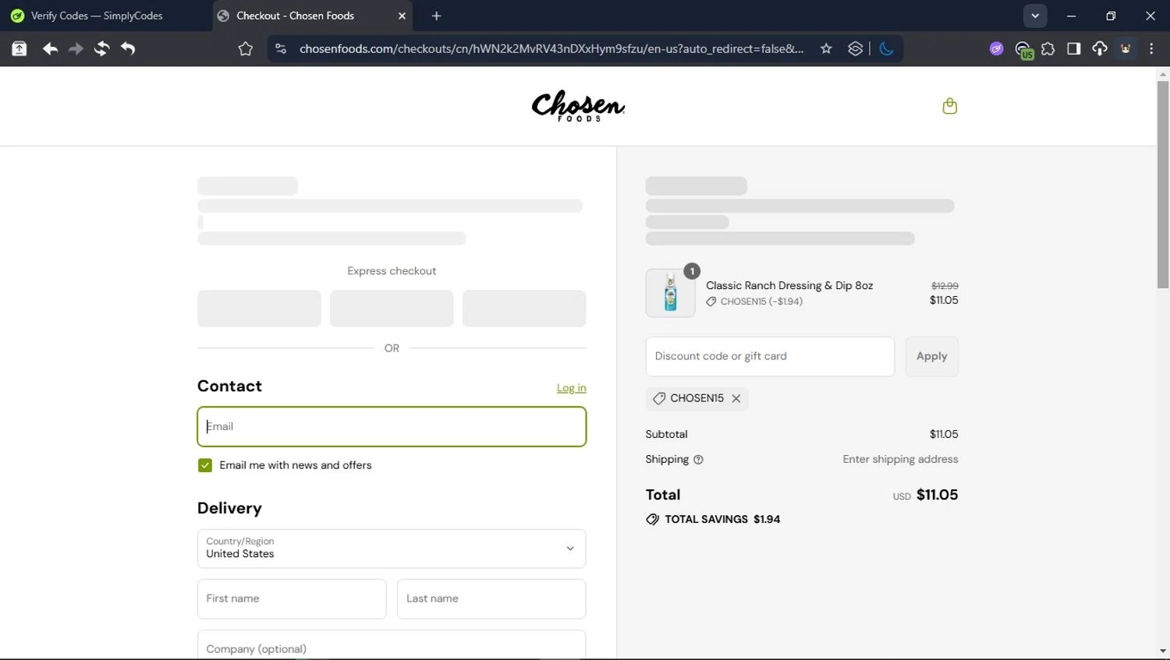Open the purple extension icon
Viewport: 1170px width, 660px height.
click(997, 48)
